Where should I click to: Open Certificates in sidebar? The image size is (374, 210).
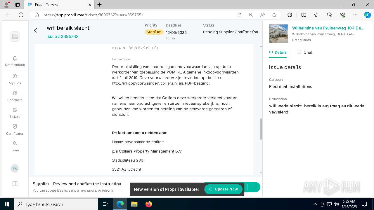pos(15,129)
